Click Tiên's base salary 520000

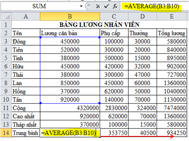[70, 50]
